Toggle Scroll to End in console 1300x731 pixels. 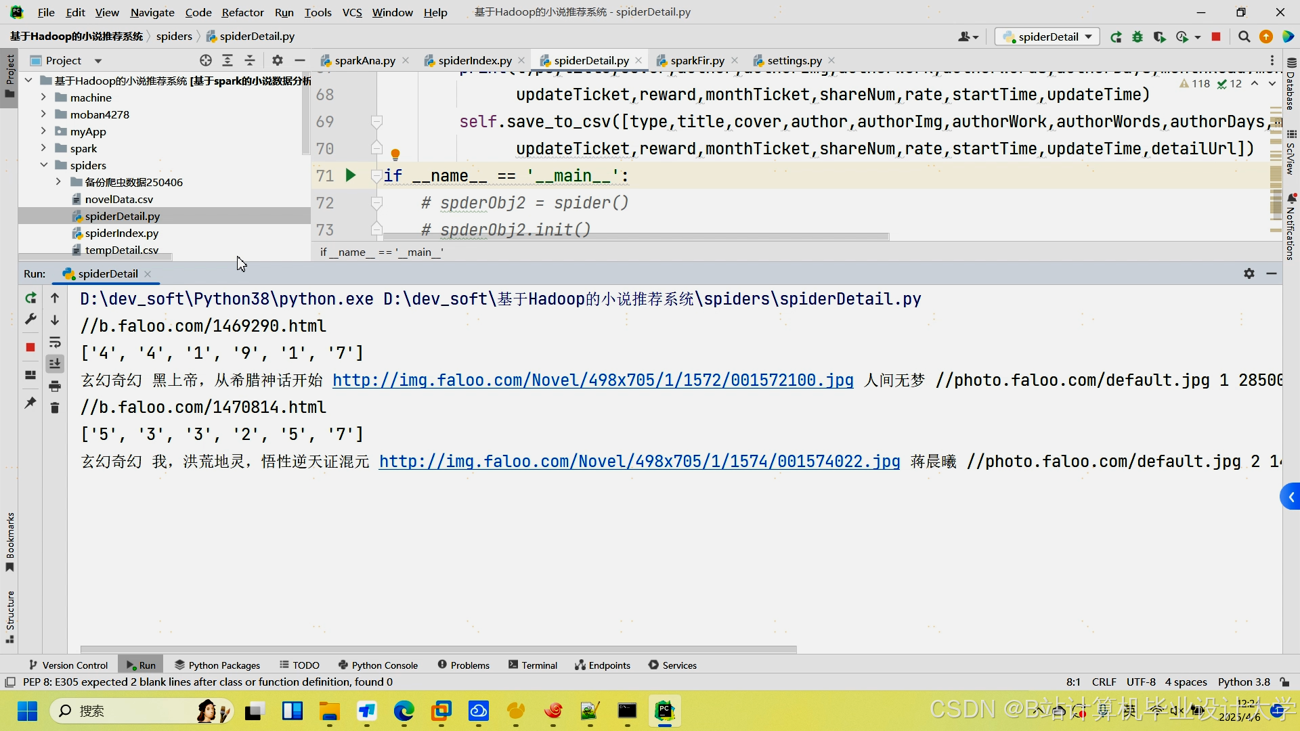coord(55,364)
